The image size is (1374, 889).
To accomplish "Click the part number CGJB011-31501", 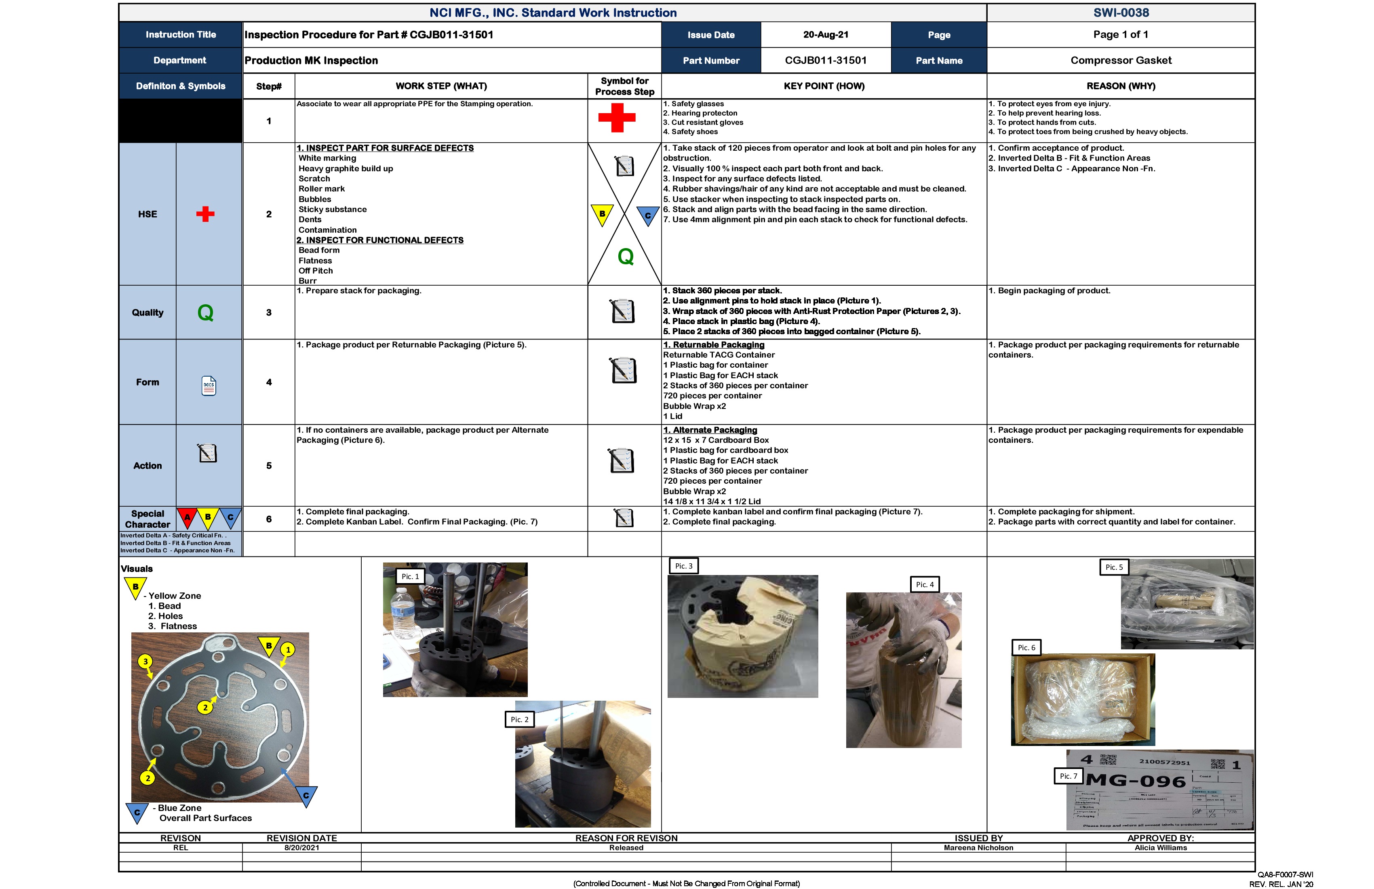I will [x=826, y=60].
